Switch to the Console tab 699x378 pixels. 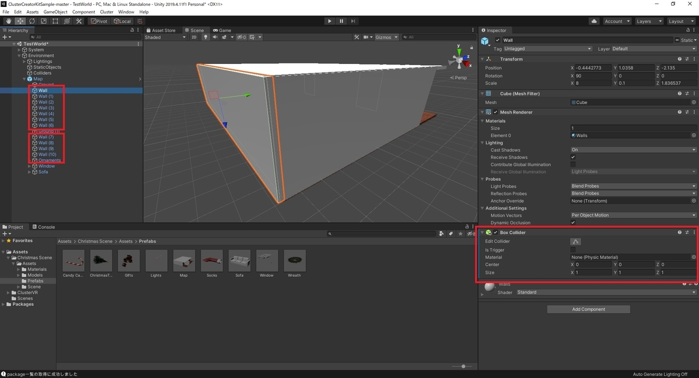coord(44,227)
